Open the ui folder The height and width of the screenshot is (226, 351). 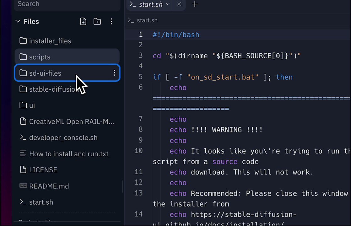(x=67, y=105)
